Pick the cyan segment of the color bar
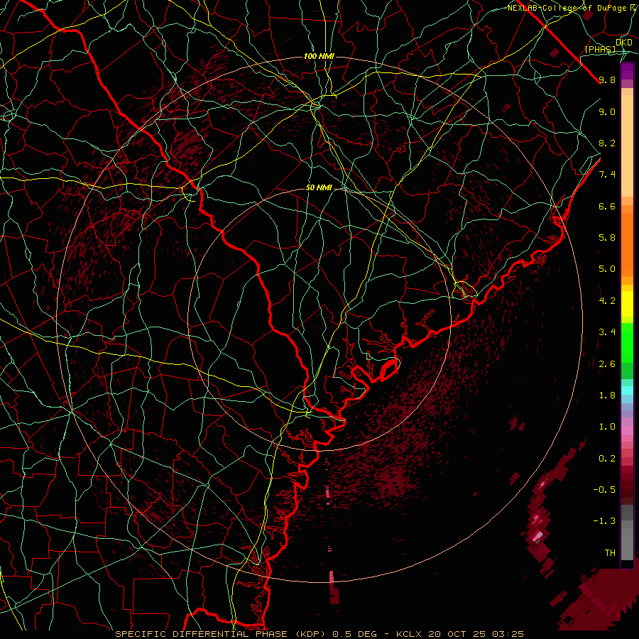The width and height of the screenshot is (639, 639). pyautogui.click(x=627, y=390)
